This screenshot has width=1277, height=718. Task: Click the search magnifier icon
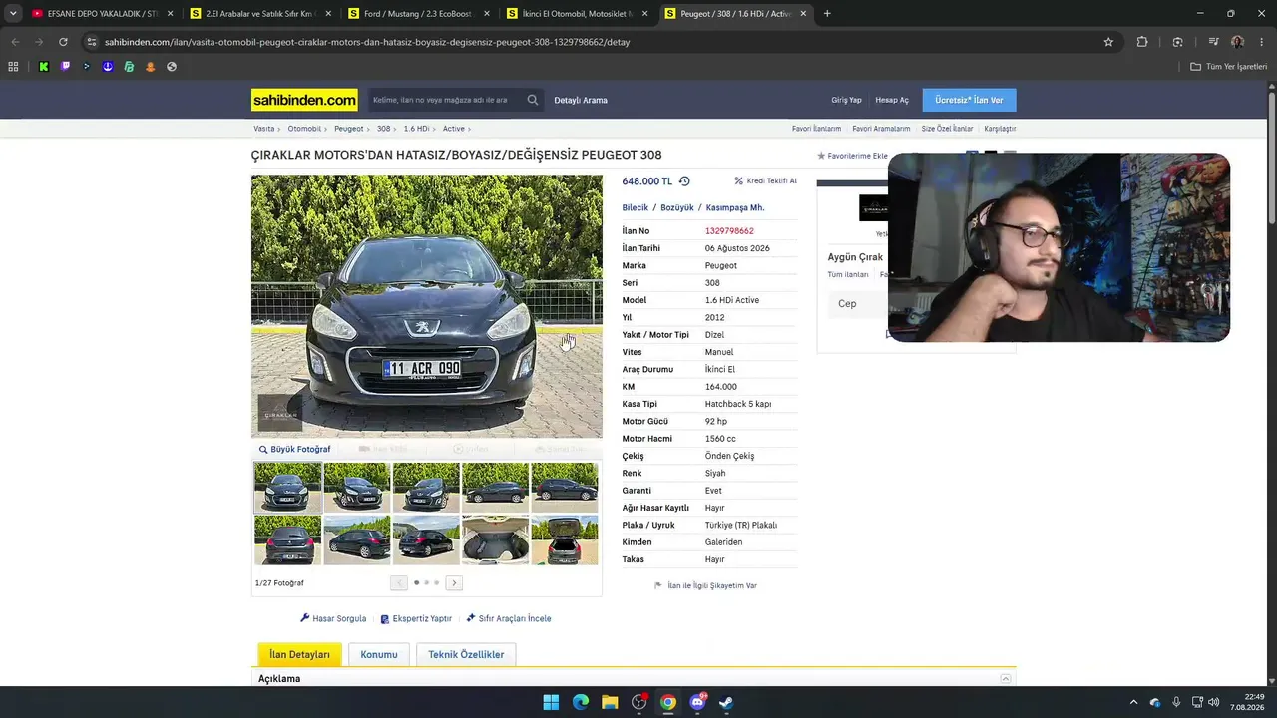[x=533, y=100]
